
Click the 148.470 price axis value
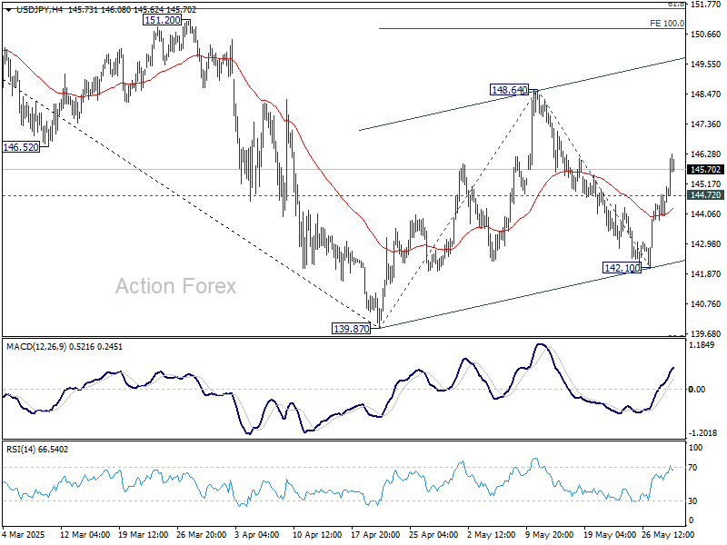706,94
